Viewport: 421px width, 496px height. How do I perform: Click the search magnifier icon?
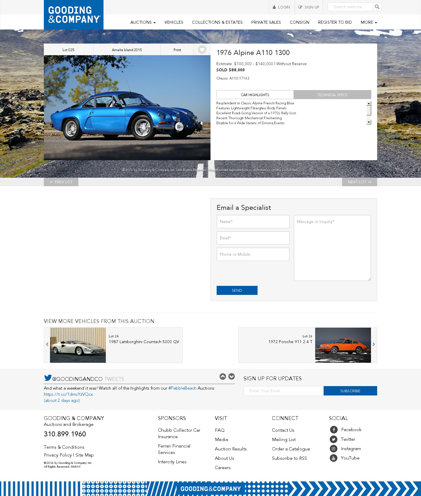pos(377,7)
